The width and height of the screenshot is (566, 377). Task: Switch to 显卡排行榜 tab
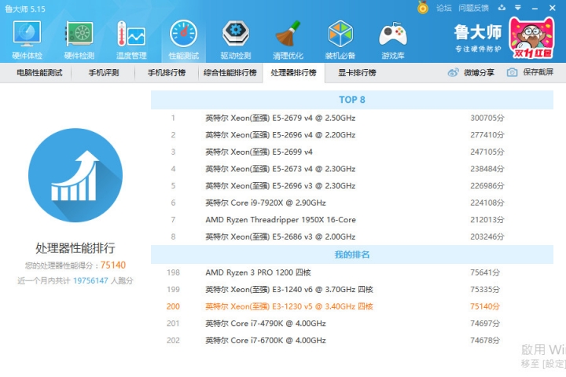click(357, 73)
